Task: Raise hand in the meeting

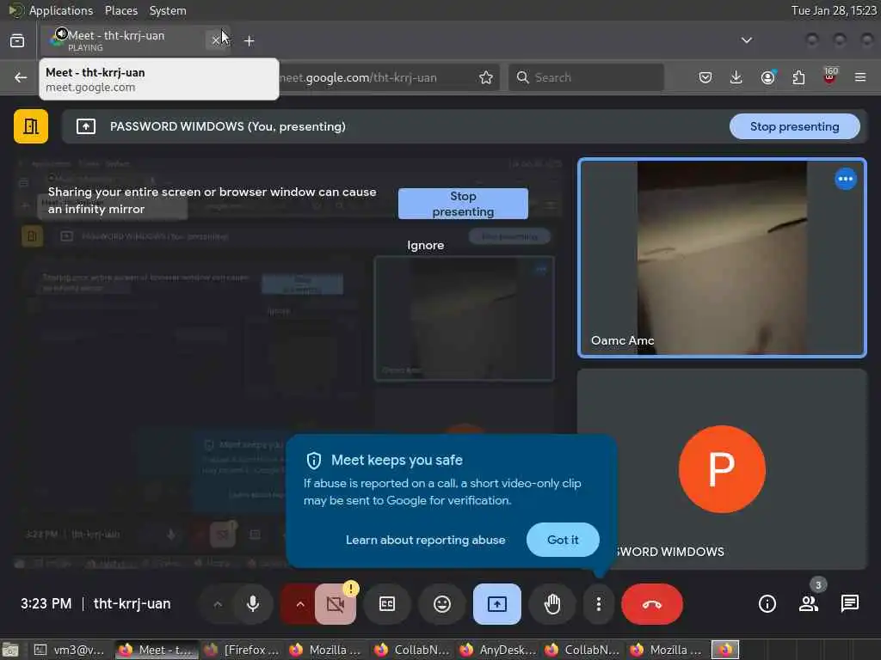Action: pyautogui.click(x=552, y=604)
